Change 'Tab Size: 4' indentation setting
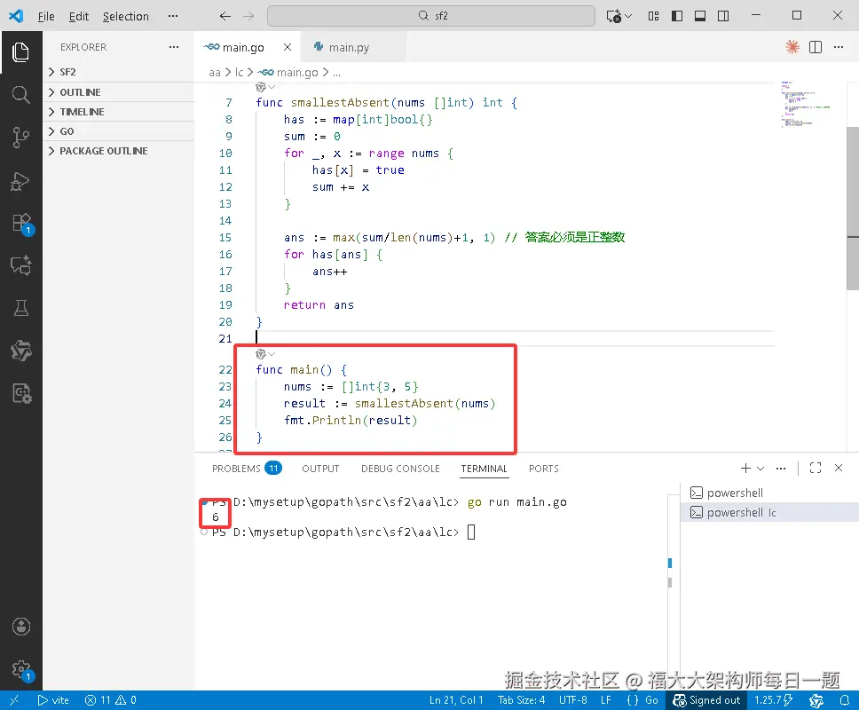 click(x=521, y=700)
